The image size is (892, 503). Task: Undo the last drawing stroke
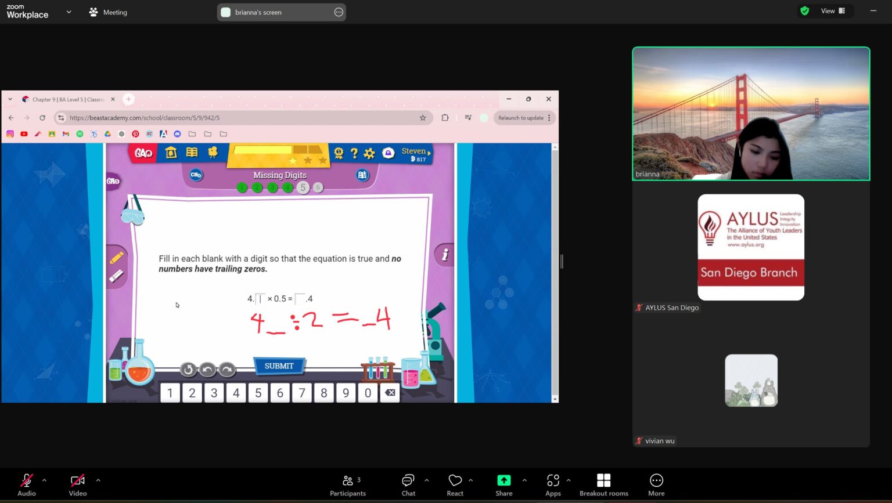click(207, 370)
